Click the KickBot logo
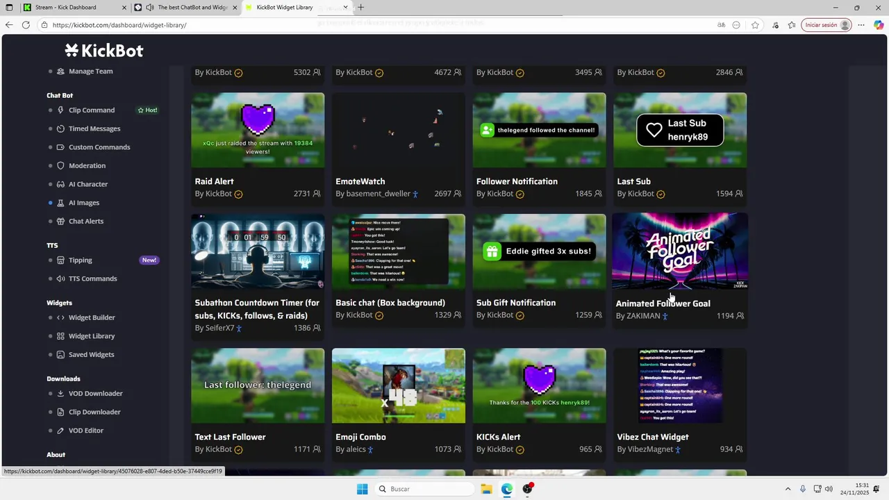The width and height of the screenshot is (889, 500). click(x=104, y=50)
